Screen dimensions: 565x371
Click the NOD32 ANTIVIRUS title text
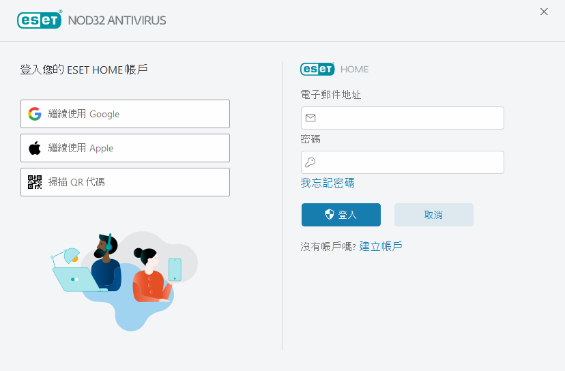(117, 20)
